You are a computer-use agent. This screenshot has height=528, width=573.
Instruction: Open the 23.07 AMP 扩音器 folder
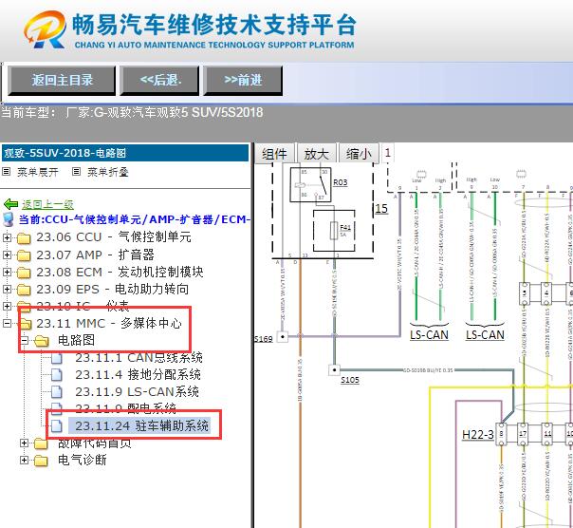(96, 255)
